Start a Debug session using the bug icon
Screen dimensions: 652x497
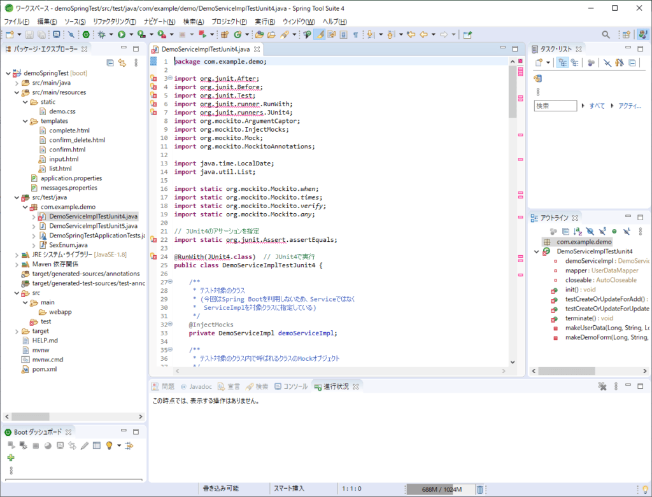pyautogui.click(x=100, y=34)
